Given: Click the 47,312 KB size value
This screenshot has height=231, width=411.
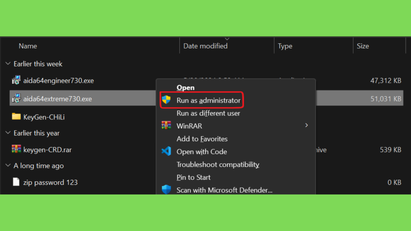Looking at the screenshot, I should 386,81.
